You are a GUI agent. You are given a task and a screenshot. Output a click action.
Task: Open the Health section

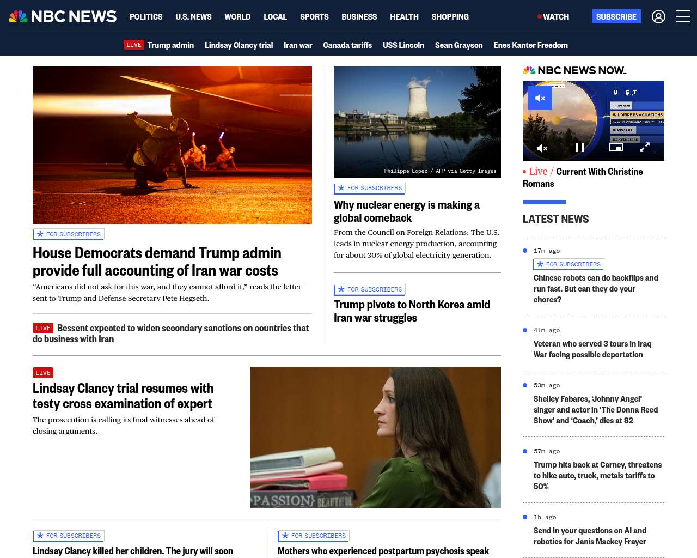404,17
